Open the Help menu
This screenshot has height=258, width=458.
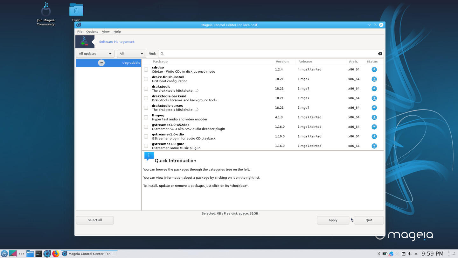[117, 32]
